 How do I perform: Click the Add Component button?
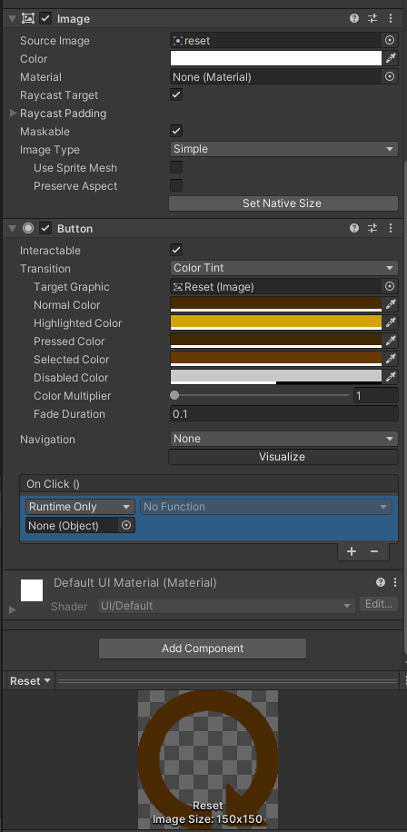[203, 649]
